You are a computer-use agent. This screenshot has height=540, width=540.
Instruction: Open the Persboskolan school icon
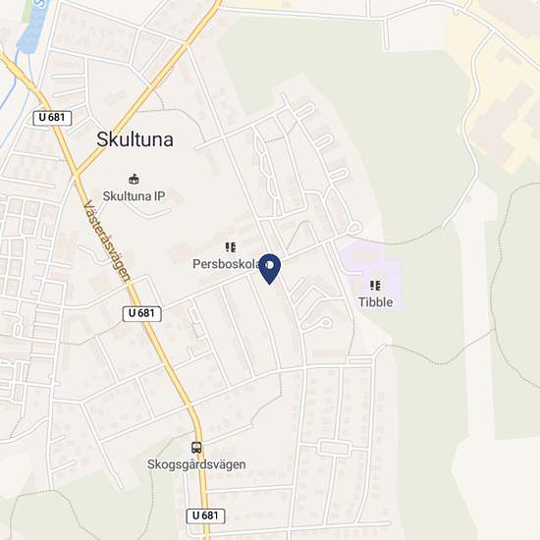(x=231, y=247)
